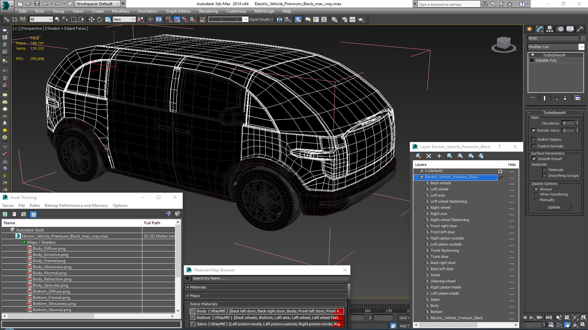
Task: Enable the Explicit Normals checkbox
Action: click(x=534, y=146)
